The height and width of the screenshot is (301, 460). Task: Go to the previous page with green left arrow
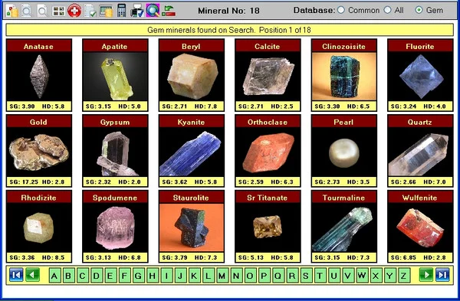coord(32,275)
